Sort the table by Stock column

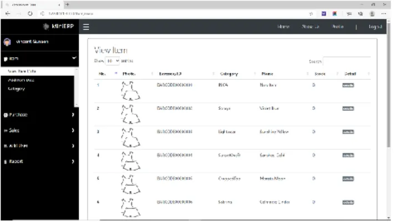point(326,74)
